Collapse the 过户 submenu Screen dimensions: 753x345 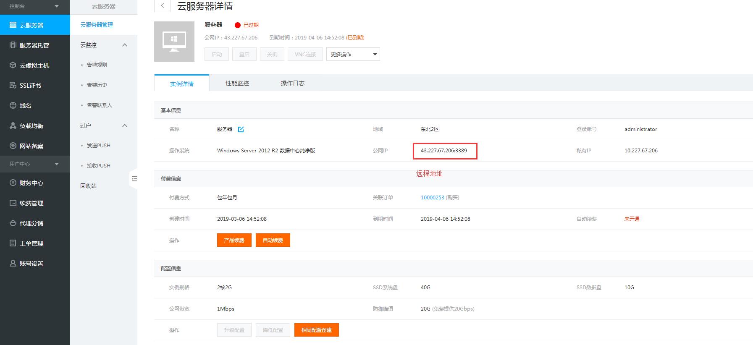coord(124,125)
